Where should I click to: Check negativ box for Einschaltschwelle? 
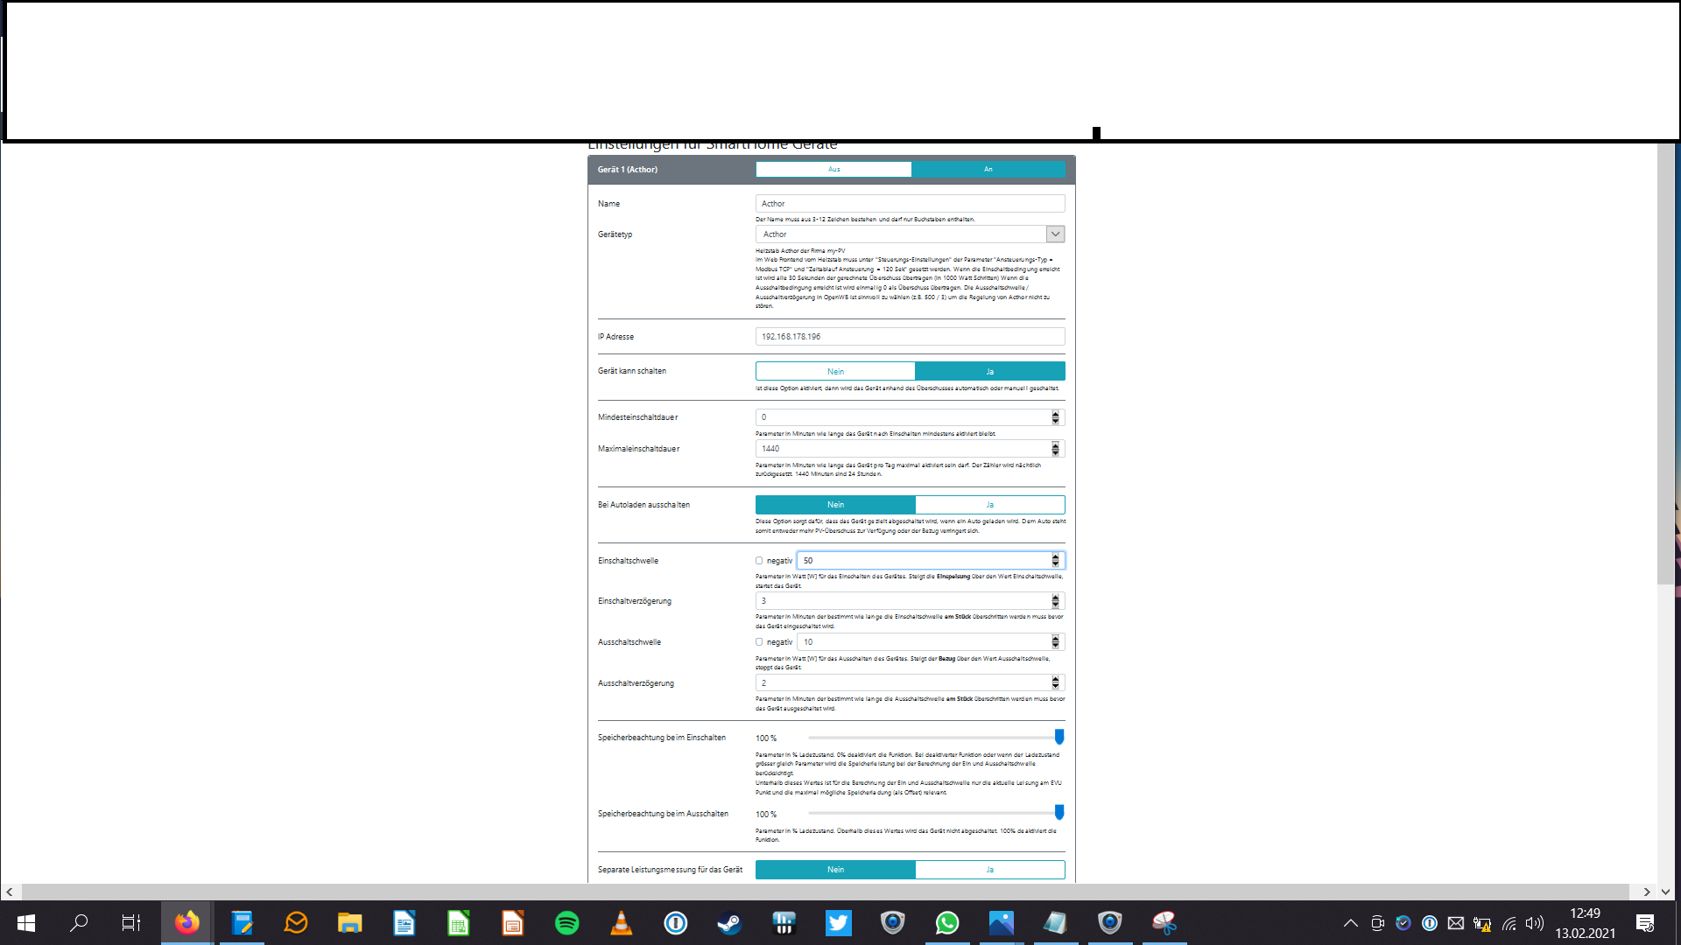tap(759, 561)
